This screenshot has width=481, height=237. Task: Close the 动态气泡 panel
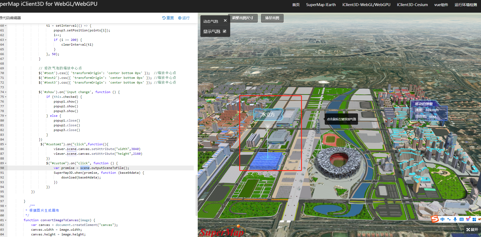225,20
